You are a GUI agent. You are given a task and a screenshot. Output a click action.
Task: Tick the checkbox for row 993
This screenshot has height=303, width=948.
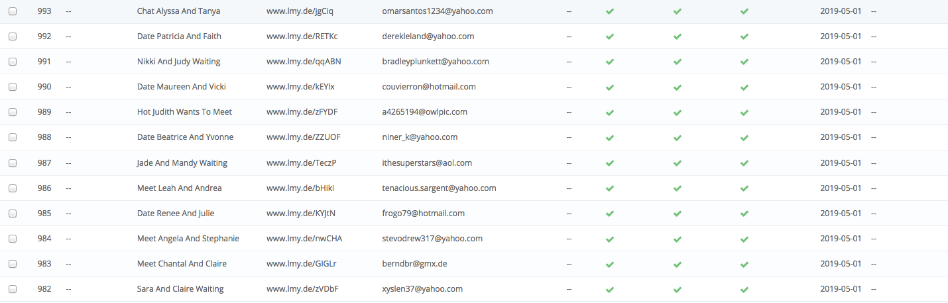coord(13,11)
